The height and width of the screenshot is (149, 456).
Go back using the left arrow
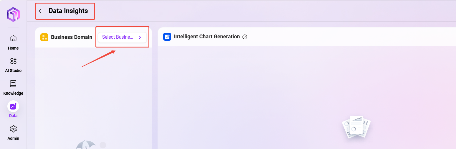[x=40, y=11]
